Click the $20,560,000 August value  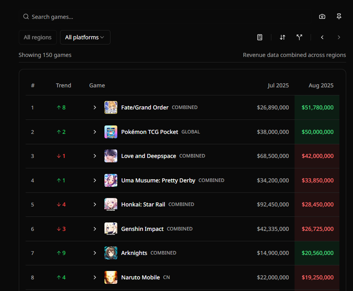click(317, 253)
